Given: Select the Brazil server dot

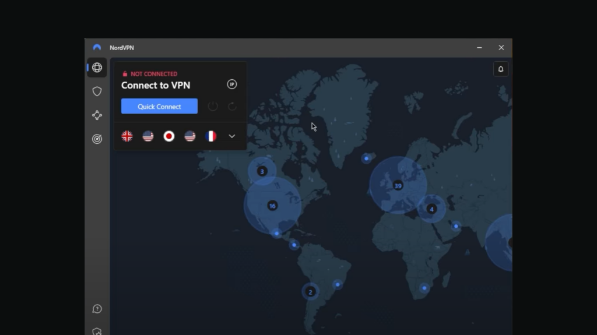Looking at the screenshot, I should [x=338, y=284].
